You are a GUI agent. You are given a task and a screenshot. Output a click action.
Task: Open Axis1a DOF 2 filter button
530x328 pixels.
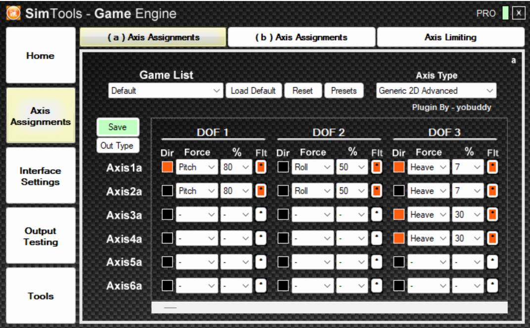(x=377, y=167)
